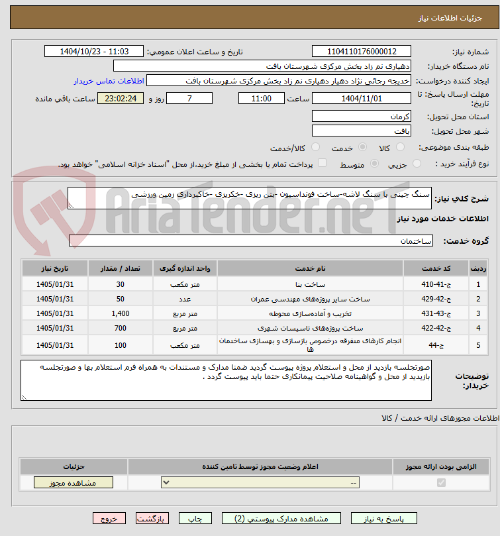
Task: Click the خروج exit button
Action: click(x=109, y=519)
